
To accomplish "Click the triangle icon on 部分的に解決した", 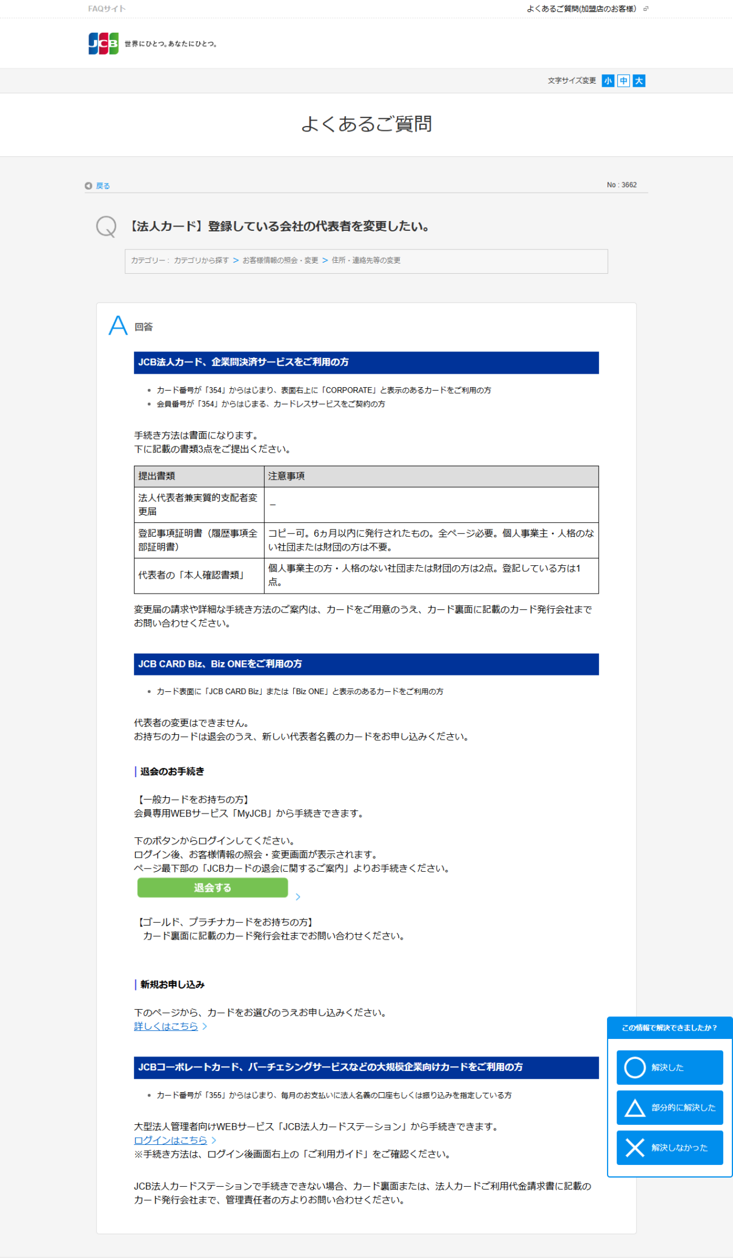I will tap(635, 1108).
